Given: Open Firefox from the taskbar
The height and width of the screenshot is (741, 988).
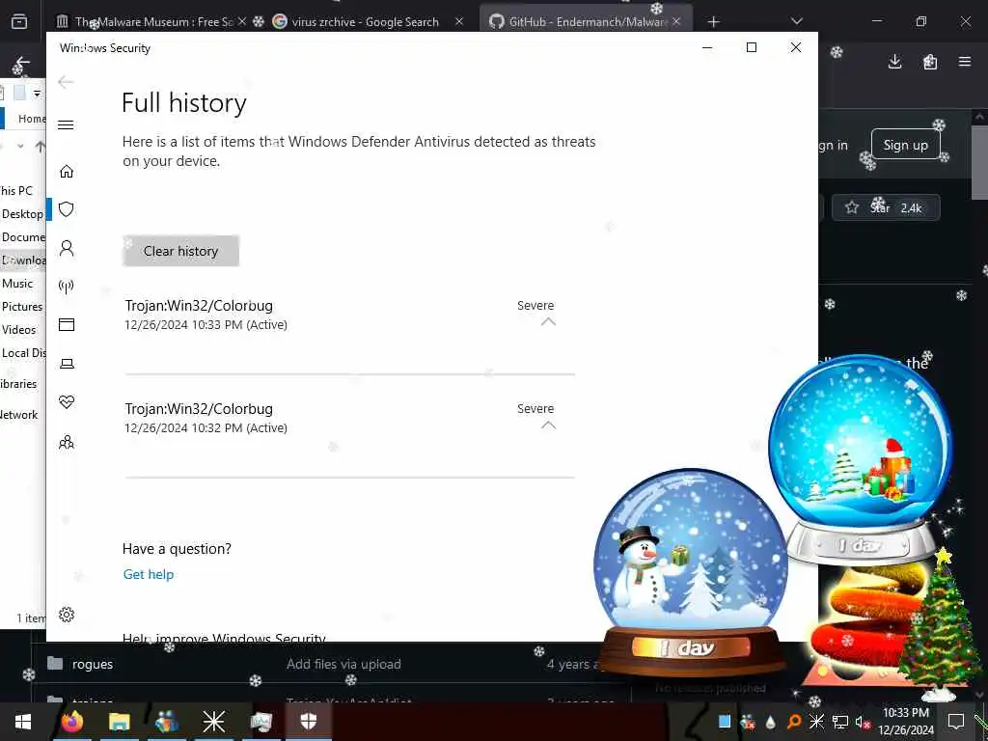Looking at the screenshot, I should click(x=71, y=722).
